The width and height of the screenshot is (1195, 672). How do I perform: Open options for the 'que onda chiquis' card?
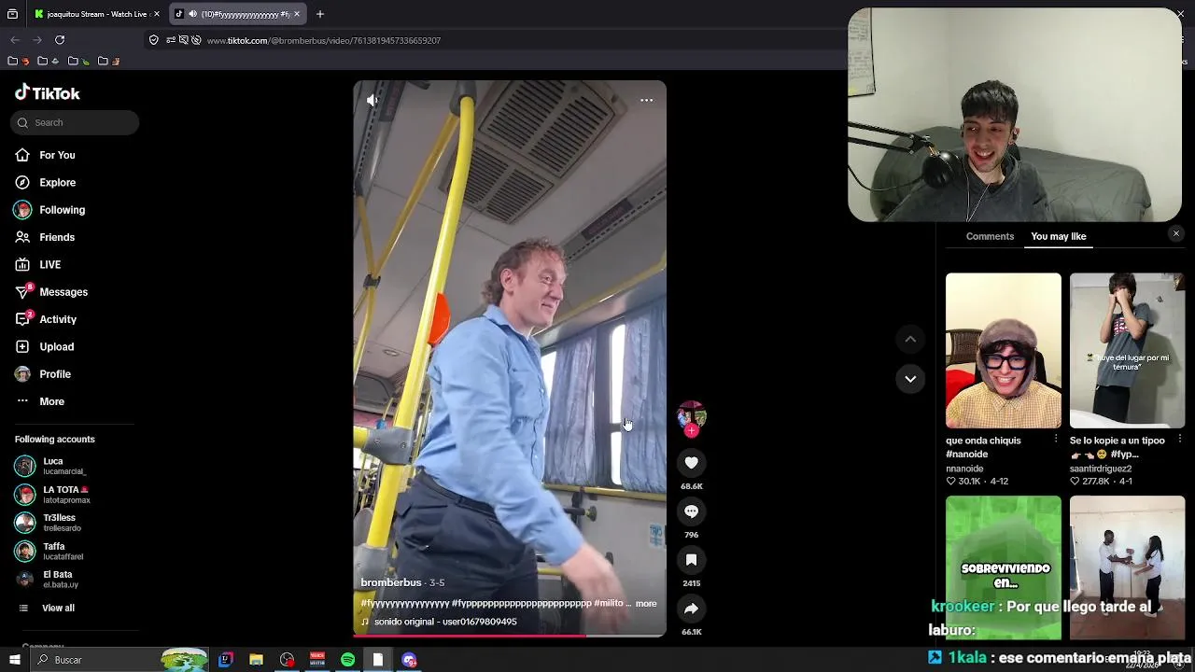(1056, 439)
